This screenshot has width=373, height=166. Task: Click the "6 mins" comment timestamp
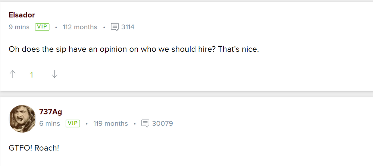point(50,123)
